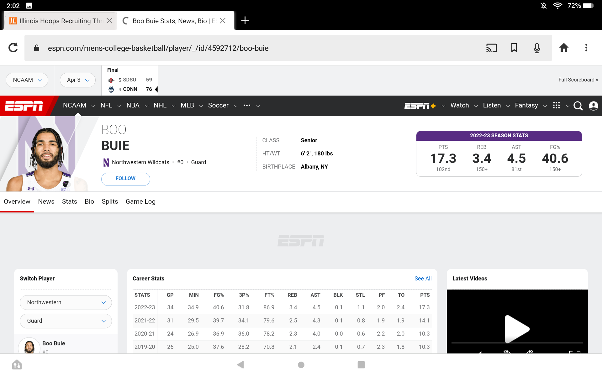
Task: Open a new browser tab with plus
Action: coord(245,20)
